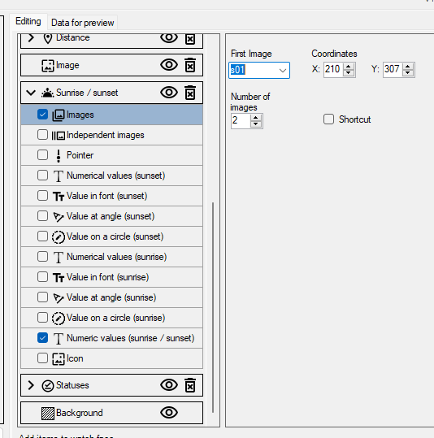Screen dimensions: 434x438
Task: Select the Editing tab
Action: tap(28, 21)
